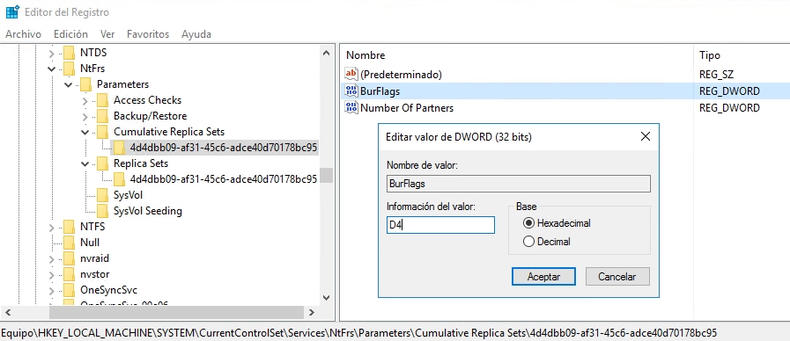Select the Backup/Restore tree entry
Screen dimensions: 790x341
point(150,116)
